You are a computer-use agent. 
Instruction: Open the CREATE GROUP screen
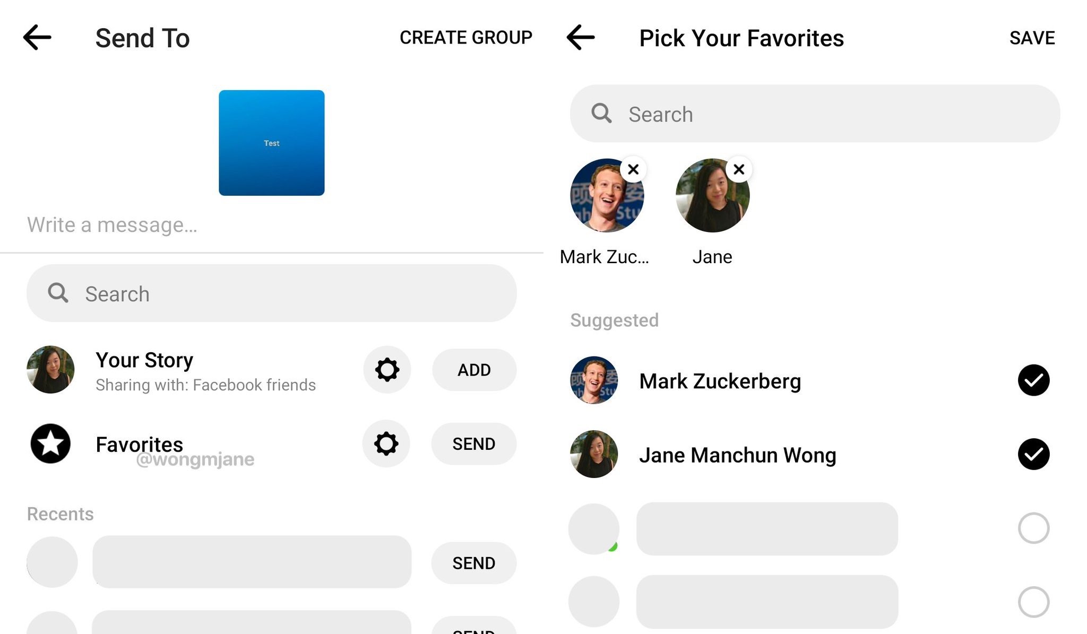467,36
